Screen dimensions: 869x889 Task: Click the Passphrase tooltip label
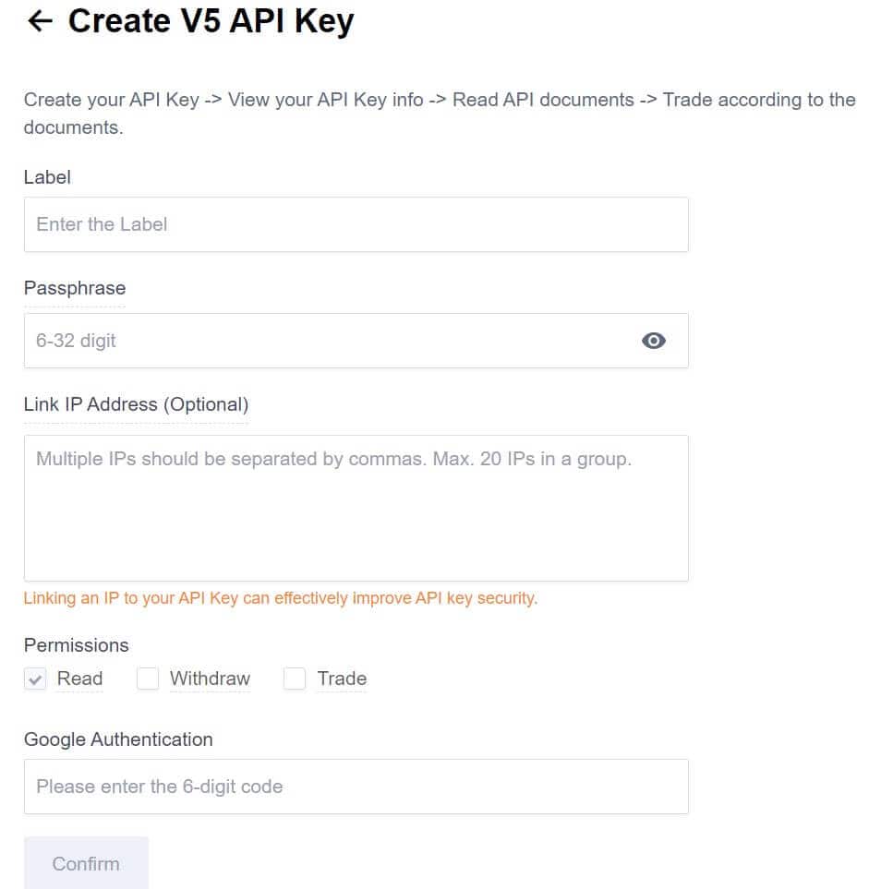74,287
